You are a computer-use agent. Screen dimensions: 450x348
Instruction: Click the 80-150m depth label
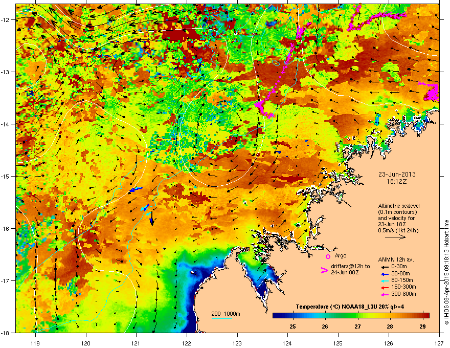coord(402,280)
